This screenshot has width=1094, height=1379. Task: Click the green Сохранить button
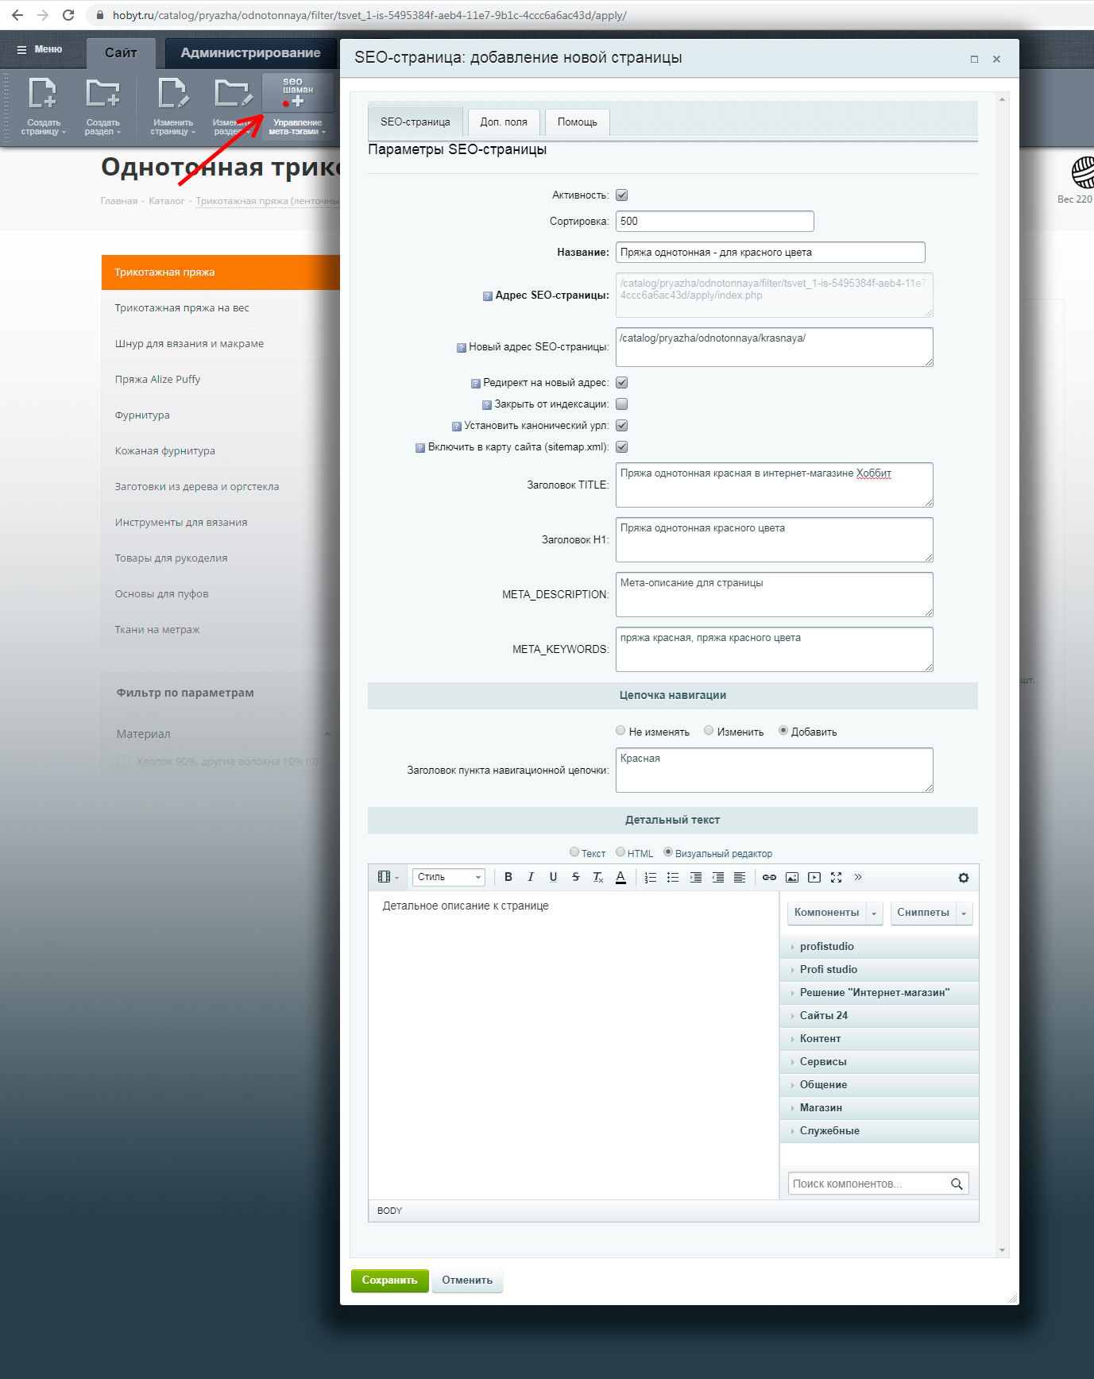point(389,1280)
